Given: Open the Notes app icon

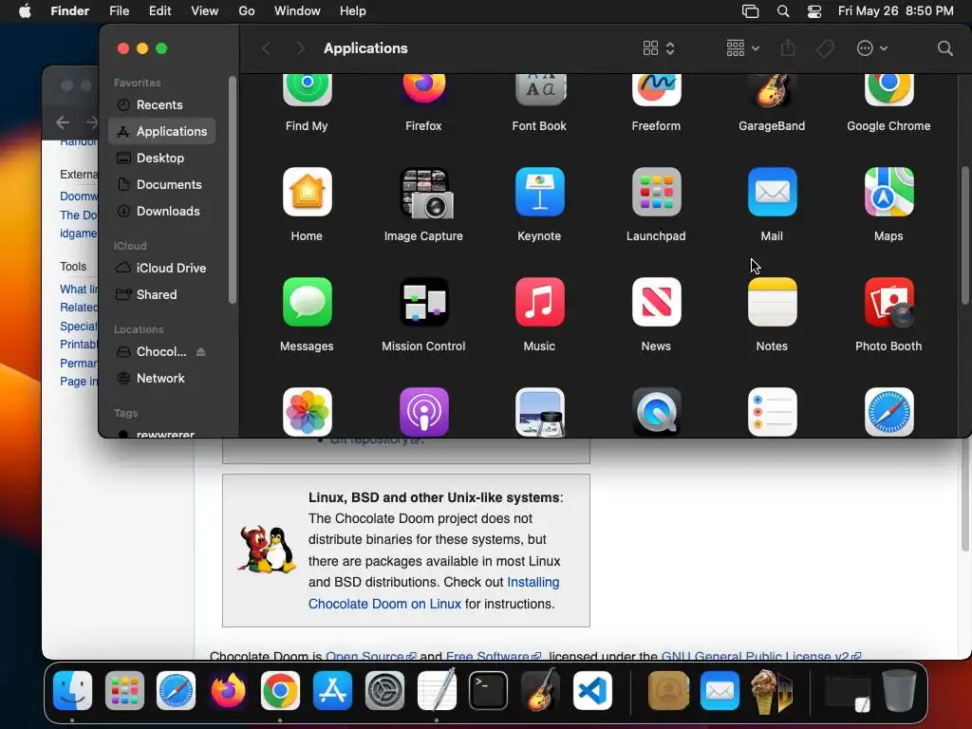Looking at the screenshot, I should (x=772, y=302).
